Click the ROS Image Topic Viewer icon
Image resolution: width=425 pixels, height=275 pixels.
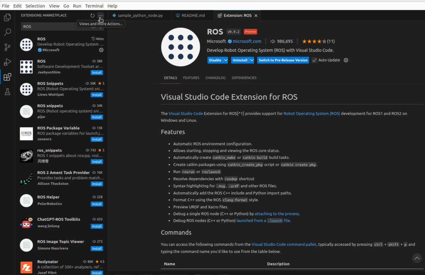26,245
